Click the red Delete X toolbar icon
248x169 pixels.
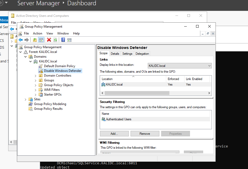click(x=49, y=40)
